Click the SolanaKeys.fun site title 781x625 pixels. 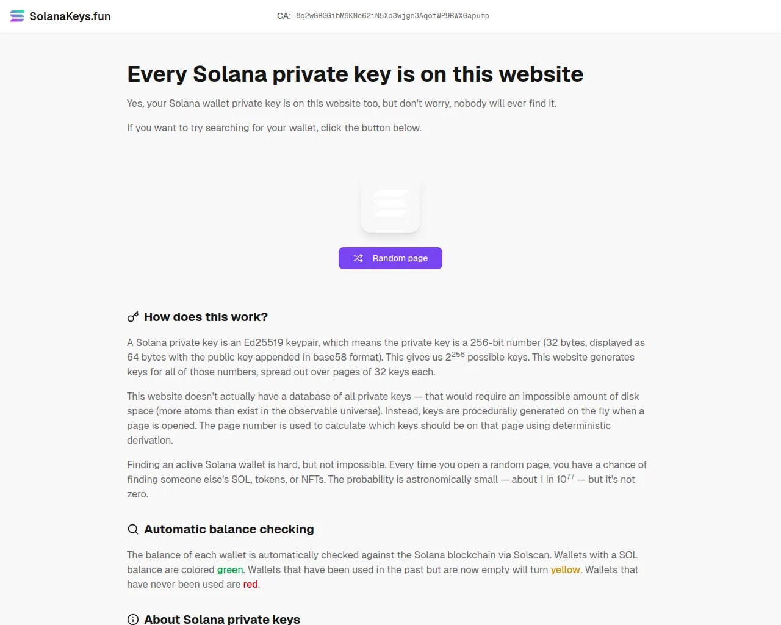pos(70,16)
